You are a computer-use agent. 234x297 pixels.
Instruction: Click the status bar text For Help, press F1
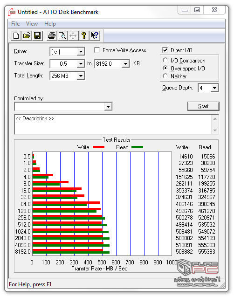30,284
